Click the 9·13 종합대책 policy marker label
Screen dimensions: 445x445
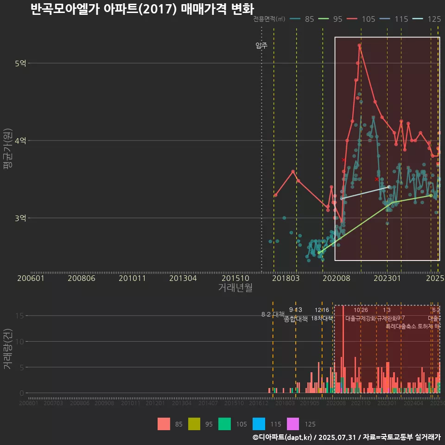click(295, 314)
